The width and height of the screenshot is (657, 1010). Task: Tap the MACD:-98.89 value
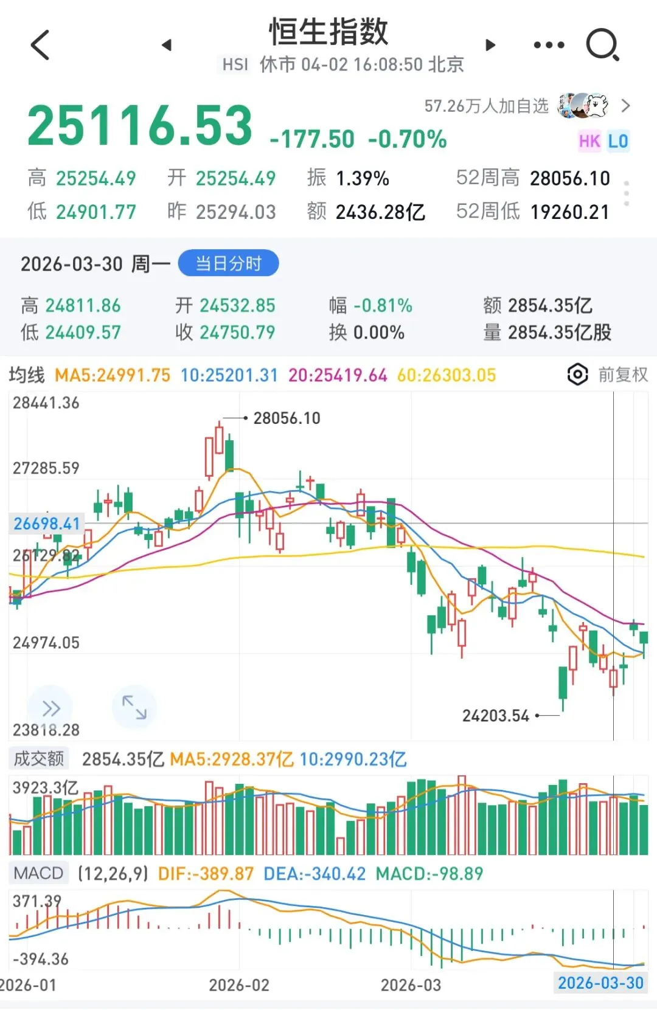[429, 874]
